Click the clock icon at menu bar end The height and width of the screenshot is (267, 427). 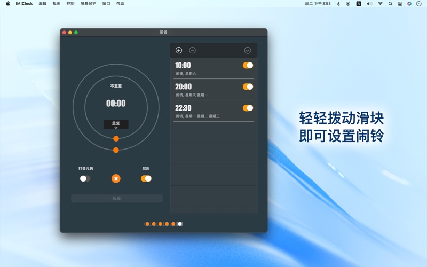419,4
